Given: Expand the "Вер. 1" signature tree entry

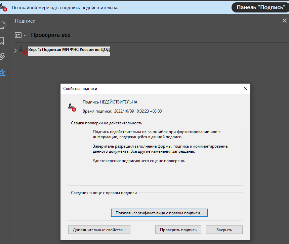Looking at the screenshot, I should click(15, 50).
